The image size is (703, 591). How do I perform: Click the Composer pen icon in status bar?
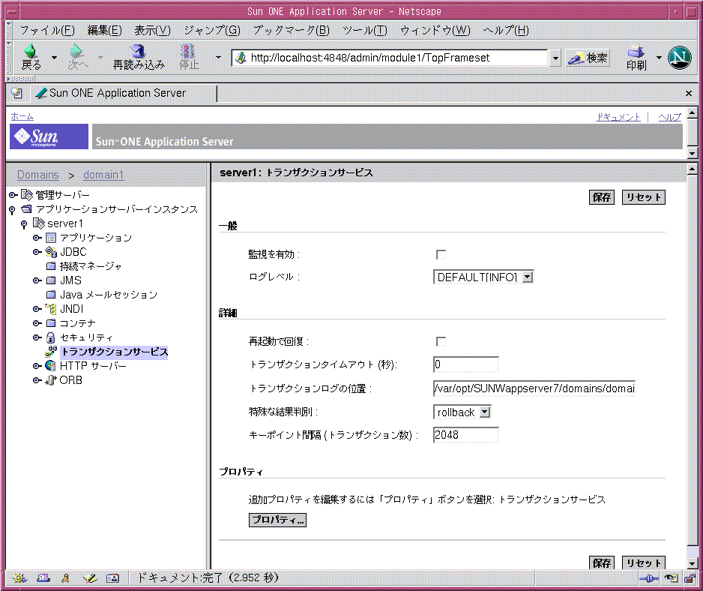(90, 578)
